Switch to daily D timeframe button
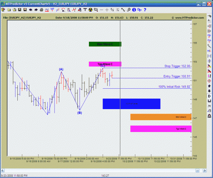 tap(209, 96)
